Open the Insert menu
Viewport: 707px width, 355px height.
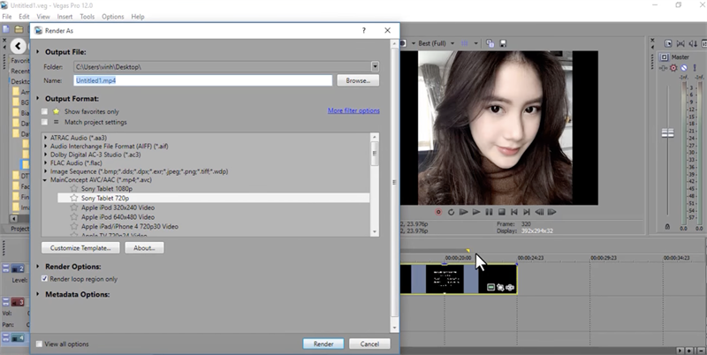pyautogui.click(x=65, y=16)
